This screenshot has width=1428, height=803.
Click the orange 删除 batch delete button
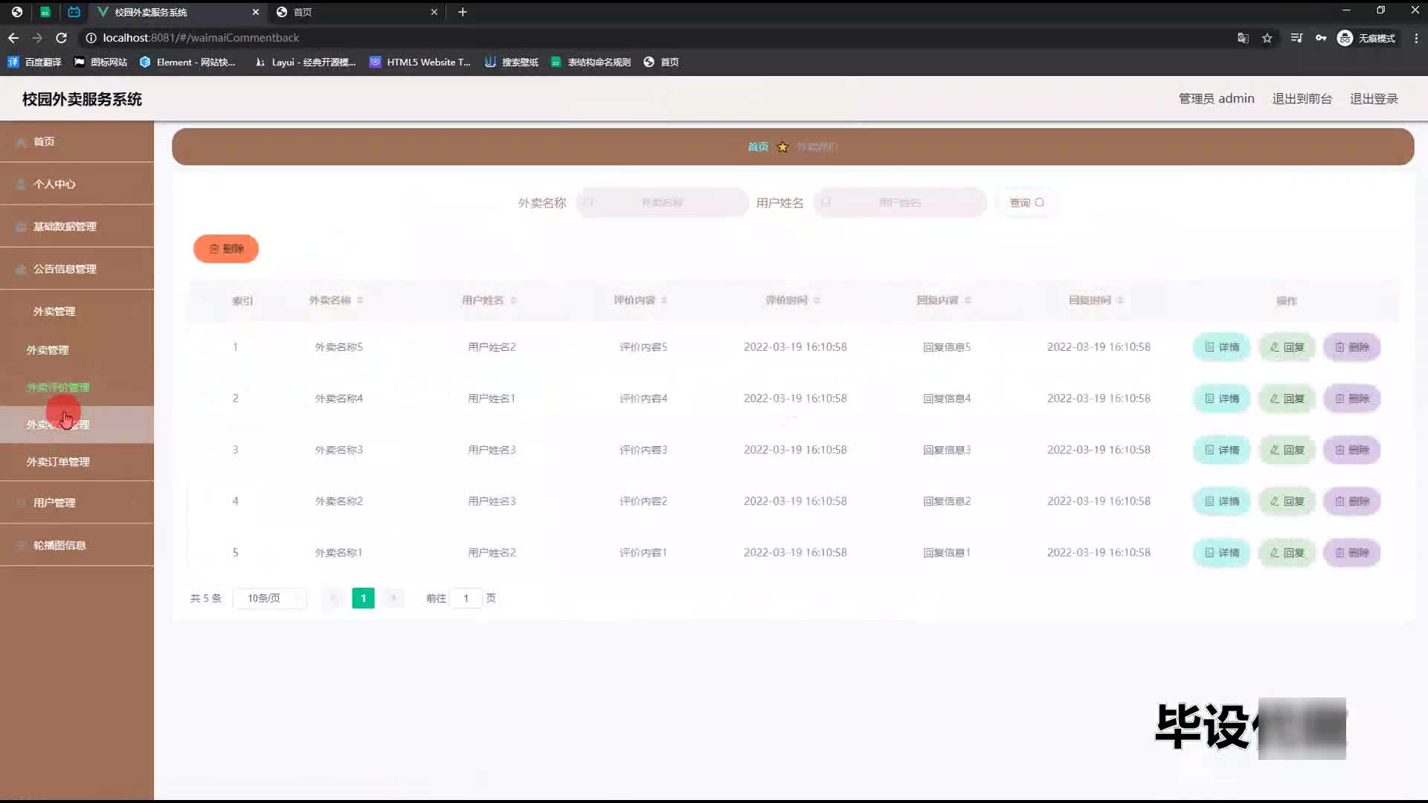tap(226, 248)
